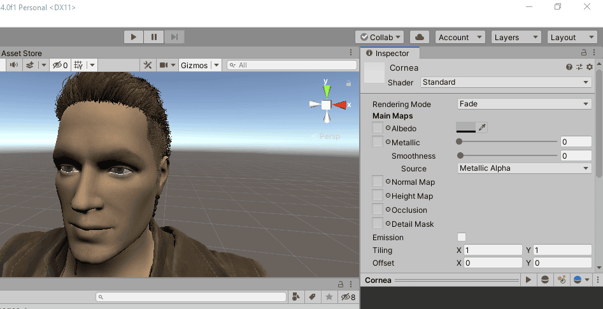Open the material presets sliders icon
The height and width of the screenshot is (309, 603).
pos(579,67)
